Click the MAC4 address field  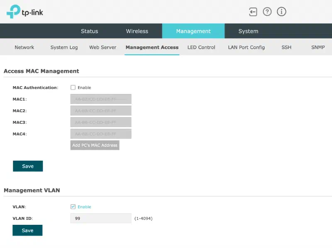point(101,134)
